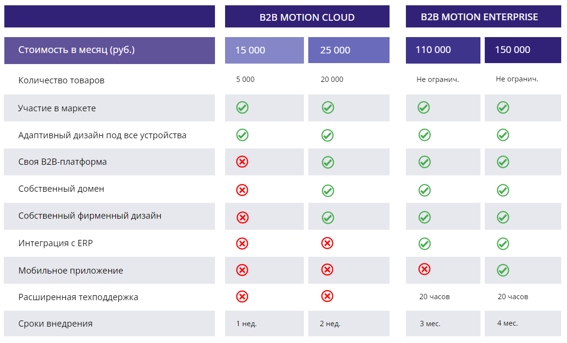567x343 pixels.
Task: Click the red cross for Интеграция с ERP in the 25 000 plan
Action: (328, 243)
